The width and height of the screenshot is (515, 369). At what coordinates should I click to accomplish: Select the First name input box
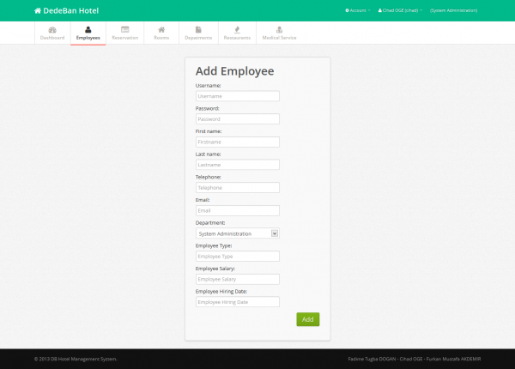pos(238,142)
